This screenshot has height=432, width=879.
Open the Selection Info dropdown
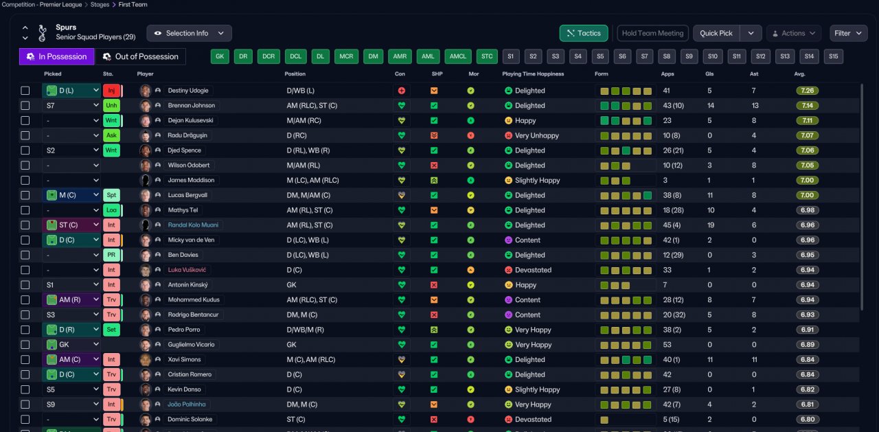[x=189, y=33]
